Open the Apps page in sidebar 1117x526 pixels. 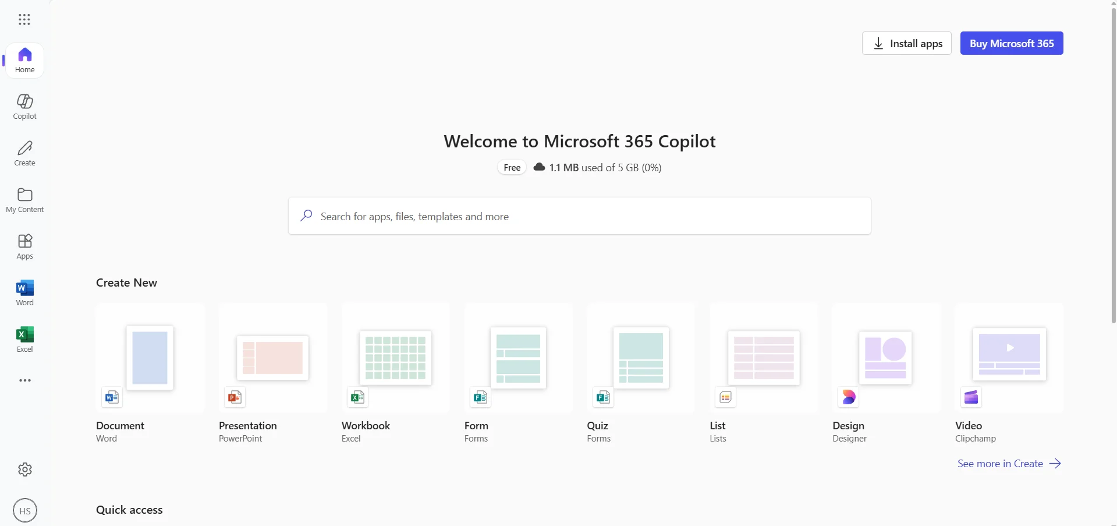coord(24,246)
